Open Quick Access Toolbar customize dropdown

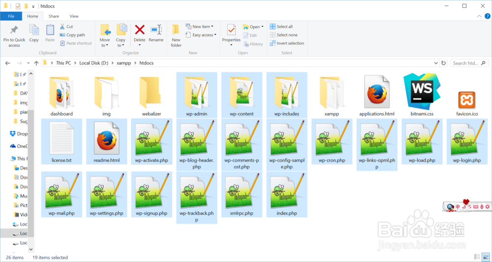click(x=33, y=6)
